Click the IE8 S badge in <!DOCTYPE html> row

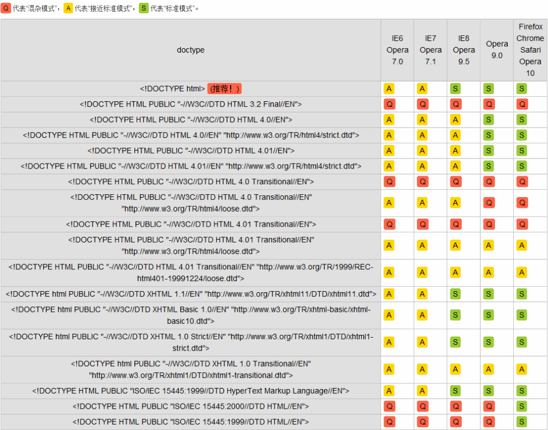tap(456, 89)
